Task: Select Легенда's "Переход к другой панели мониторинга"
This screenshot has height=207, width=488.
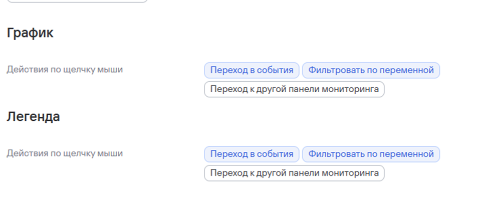Action: coord(294,173)
